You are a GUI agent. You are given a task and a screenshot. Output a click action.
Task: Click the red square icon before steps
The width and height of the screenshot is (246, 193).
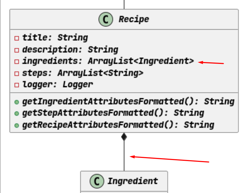pyautogui.click(x=17, y=74)
